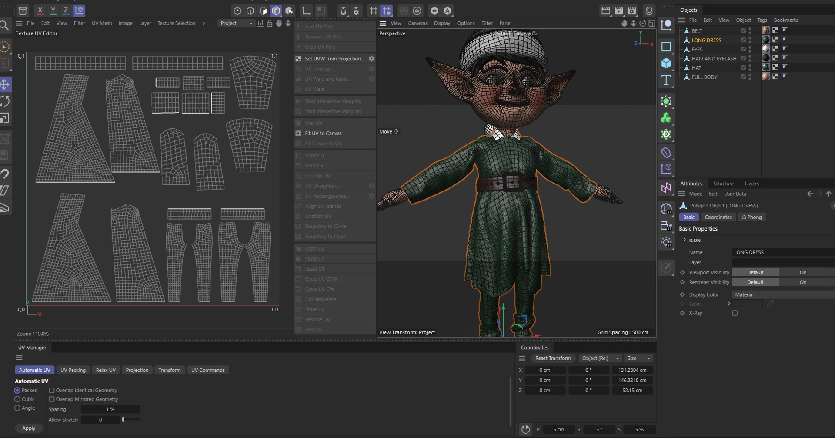Select the Scale tool in left toolbar
Viewport: 835px width, 438px height.
tap(5, 118)
